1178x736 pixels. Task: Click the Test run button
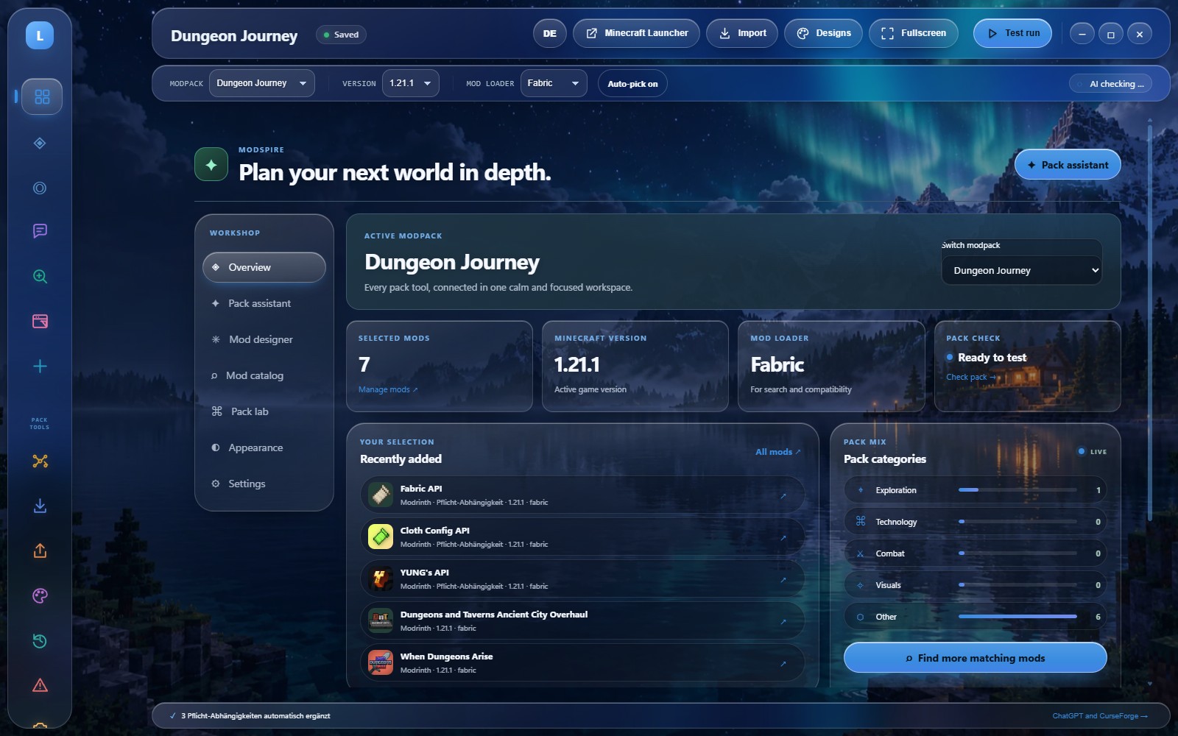coord(1012,33)
